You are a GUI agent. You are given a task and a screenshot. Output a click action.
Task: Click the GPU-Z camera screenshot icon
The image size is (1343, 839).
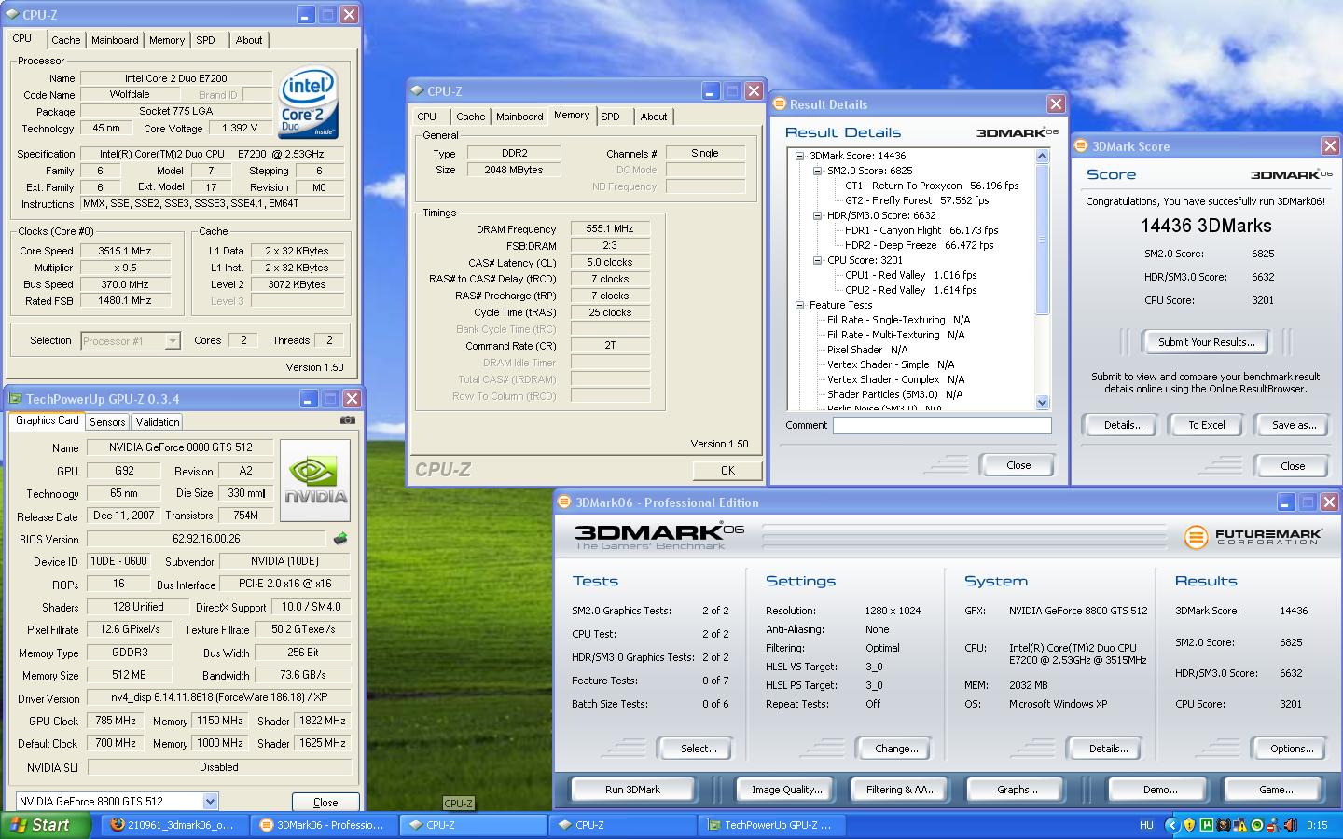click(347, 420)
